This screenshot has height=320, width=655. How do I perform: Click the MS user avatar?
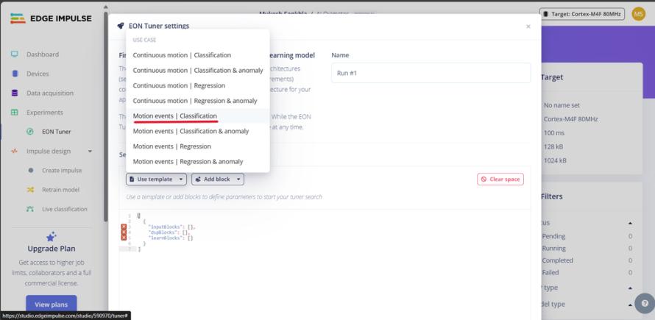638,14
